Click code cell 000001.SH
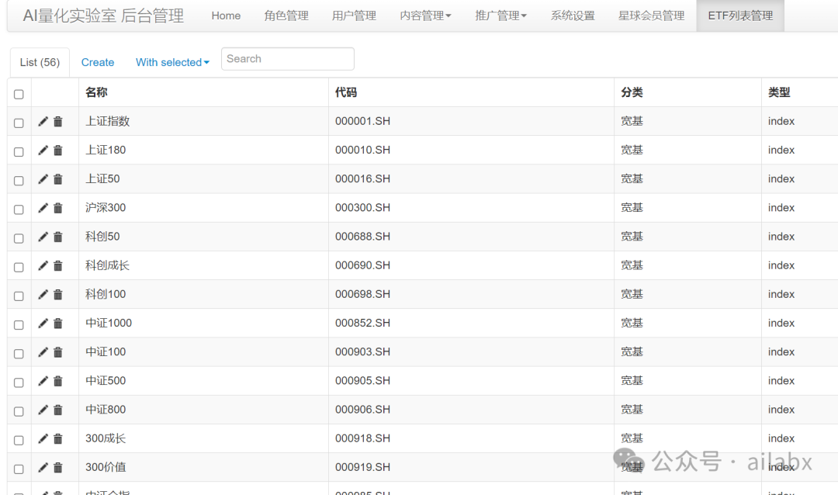 pos(362,121)
